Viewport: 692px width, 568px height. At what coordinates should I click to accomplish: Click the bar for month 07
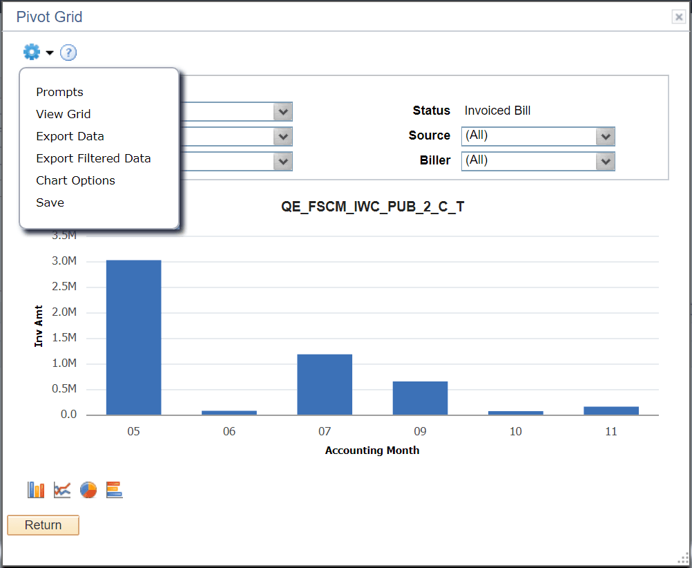click(x=325, y=384)
